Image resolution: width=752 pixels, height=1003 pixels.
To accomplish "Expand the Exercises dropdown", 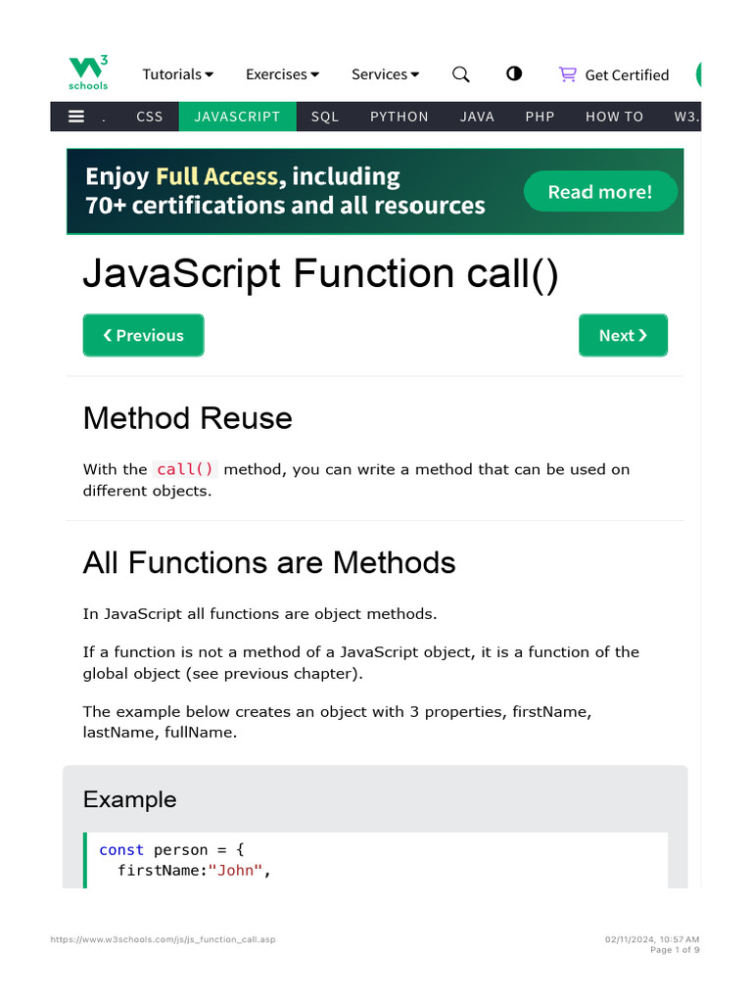I will click(x=282, y=74).
